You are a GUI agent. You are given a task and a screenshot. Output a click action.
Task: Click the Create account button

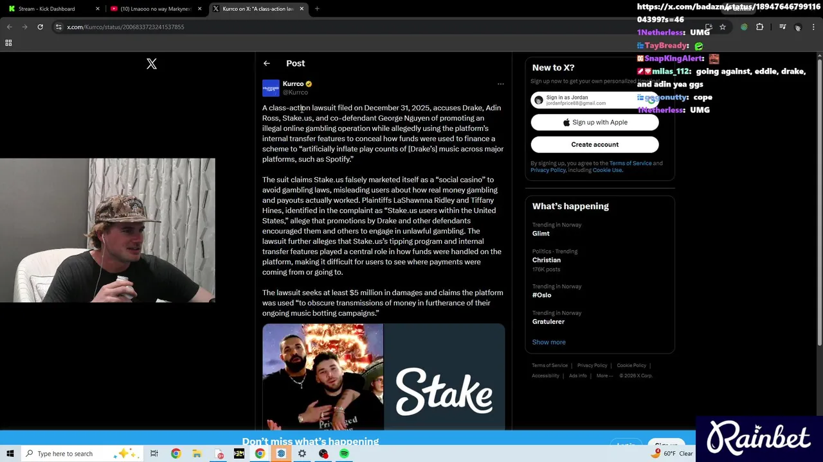[x=595, y=144]
